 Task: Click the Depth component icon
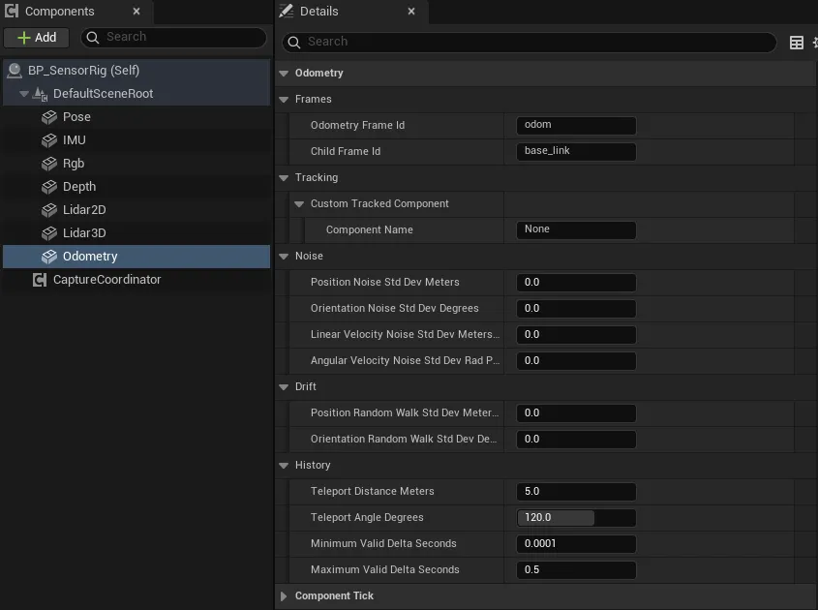[49, 186]
